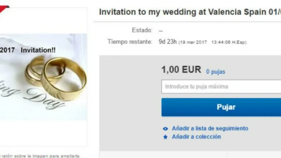Focus the Introduce tu puja máxima field
The image size is (281, 158).
(x=221, y=87)
